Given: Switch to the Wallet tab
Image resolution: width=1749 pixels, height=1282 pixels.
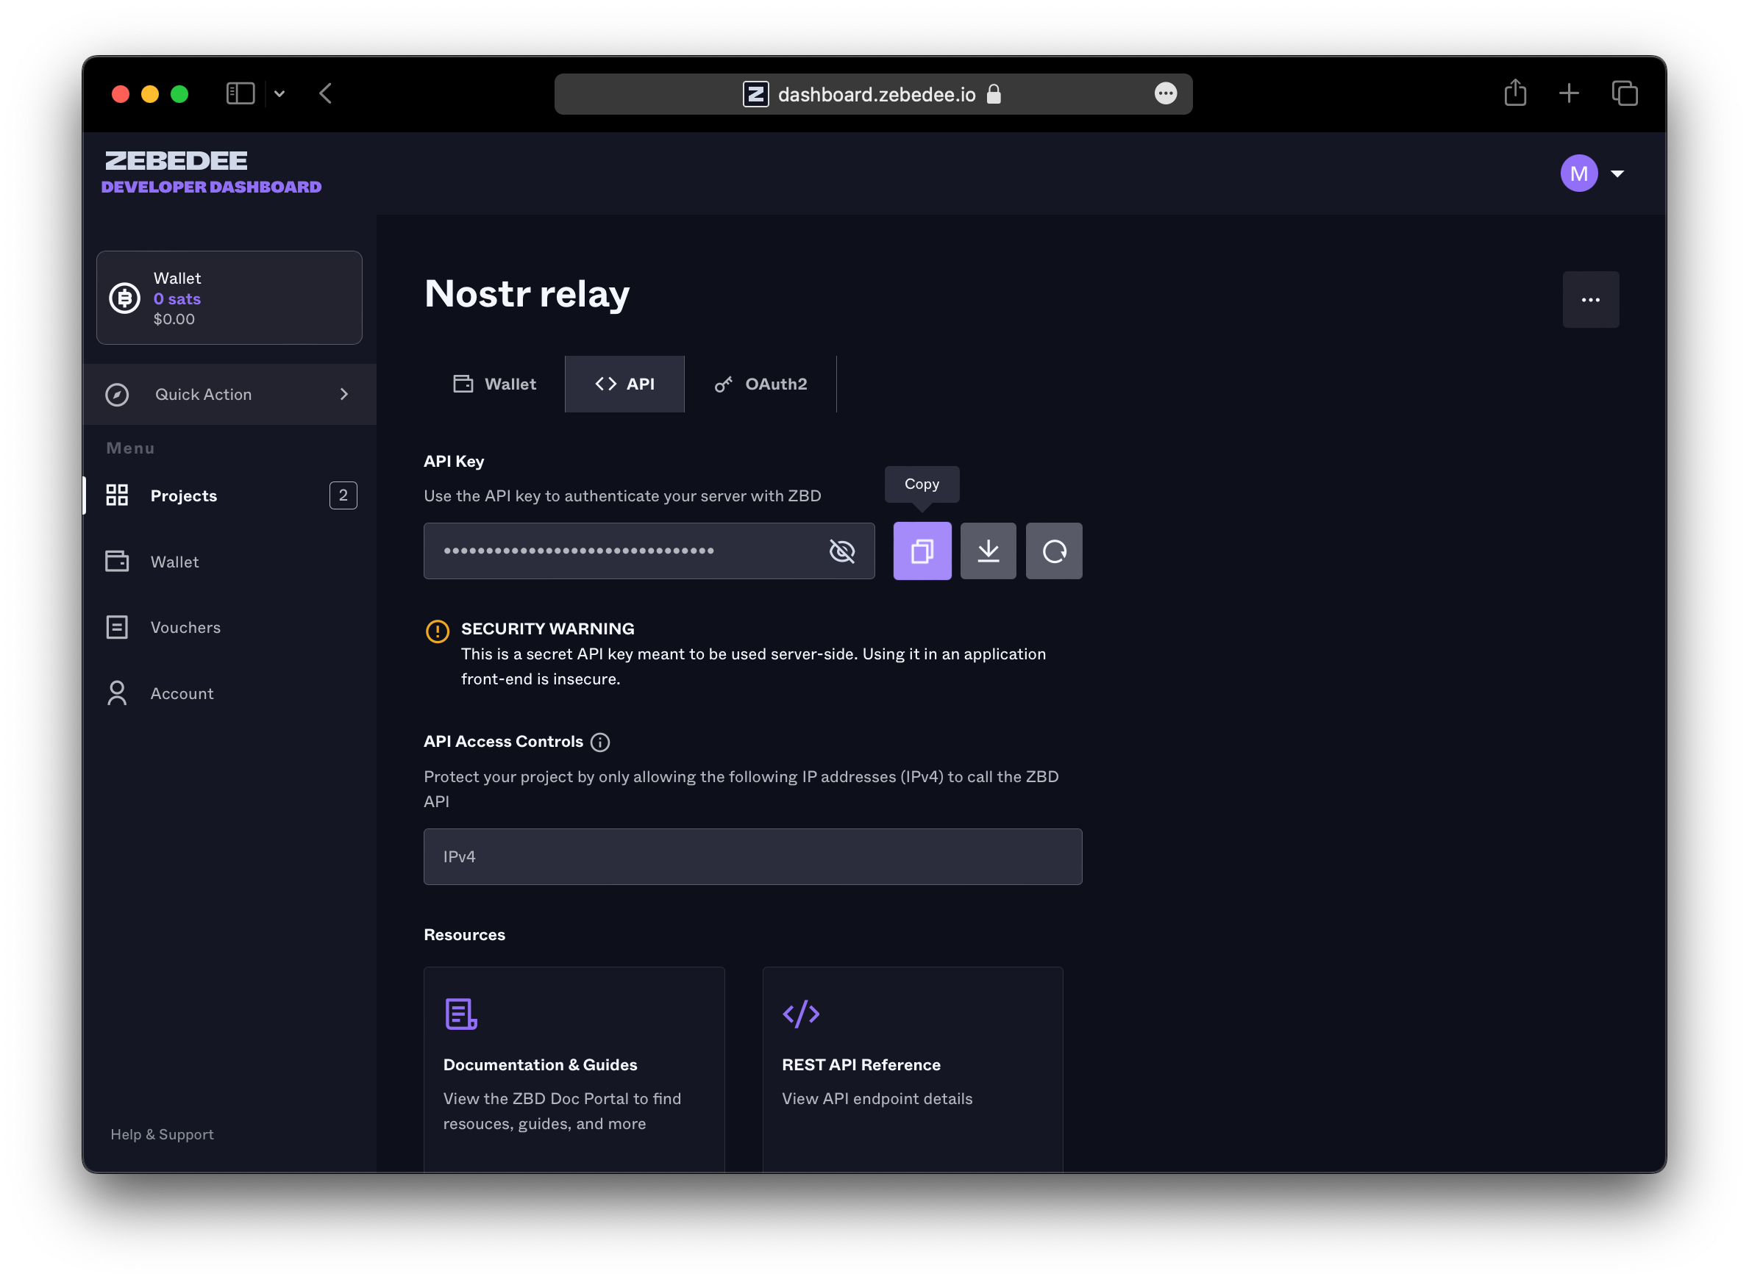Looking at the screenshot, I should [494, 384].
